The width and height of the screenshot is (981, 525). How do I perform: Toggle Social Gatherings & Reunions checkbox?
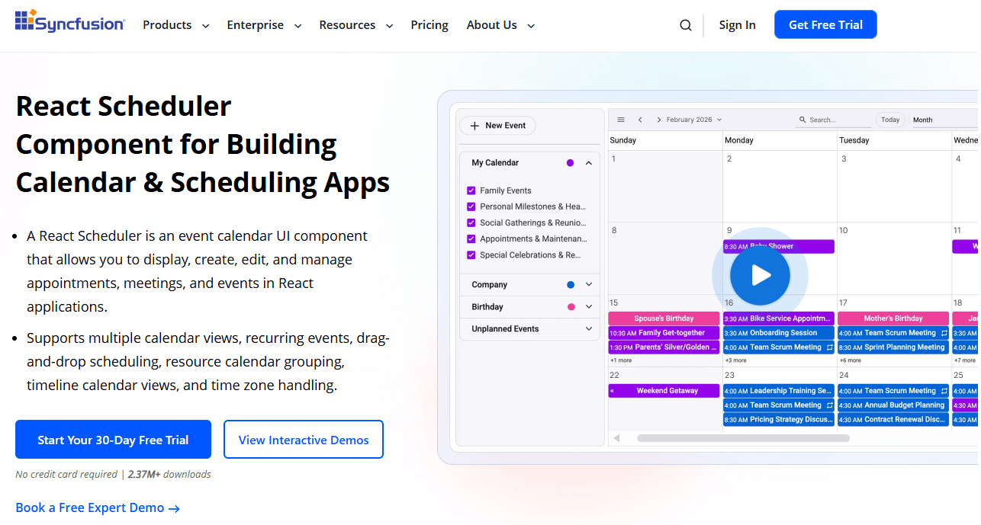pos(471,222)
